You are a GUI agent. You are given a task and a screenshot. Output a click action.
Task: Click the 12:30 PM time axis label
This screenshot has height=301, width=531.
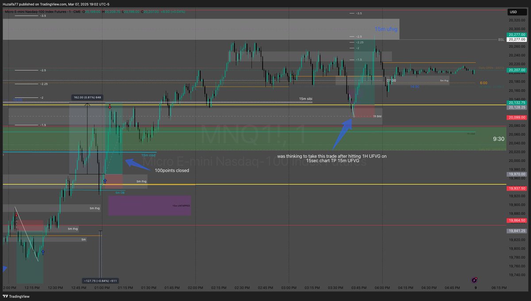click(x=55, y=287)
